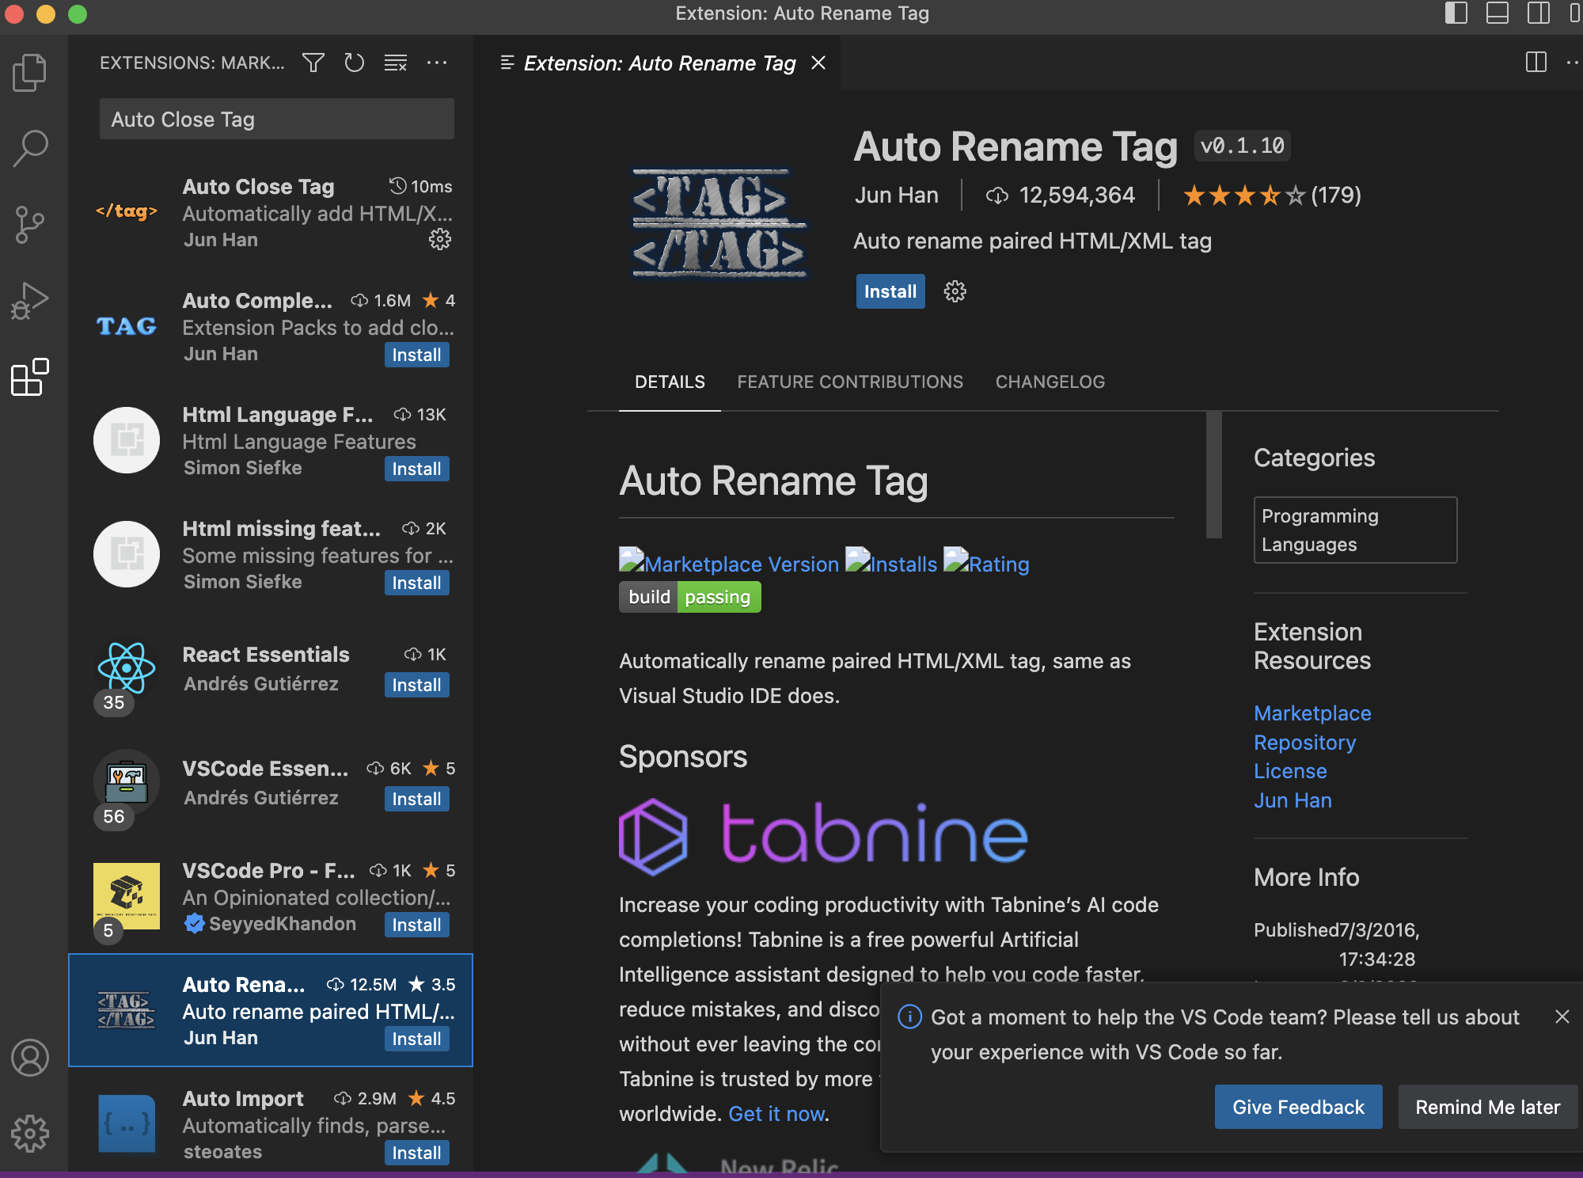Open Manage gear dropdown beside Install button
Image resolution: width=1583 pixels, height=1178 pixels.
(x=955, y=291)
